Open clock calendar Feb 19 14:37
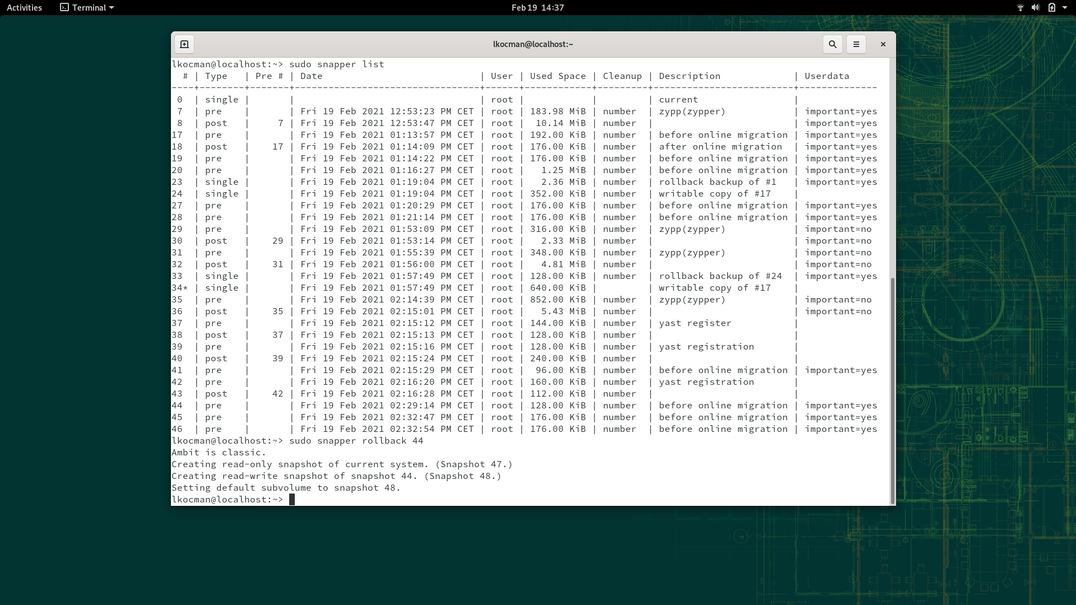1076x605 pixels. (x=537, y=8)
